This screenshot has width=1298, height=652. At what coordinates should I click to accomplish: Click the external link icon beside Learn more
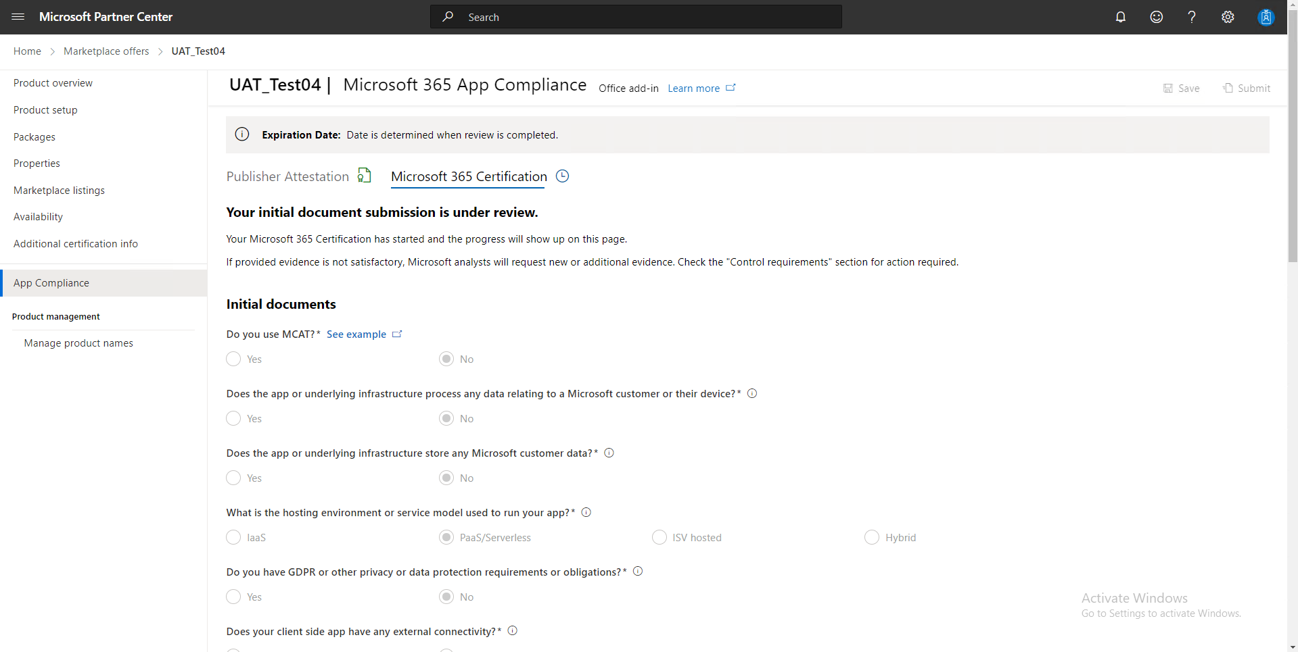click(731, 88)
